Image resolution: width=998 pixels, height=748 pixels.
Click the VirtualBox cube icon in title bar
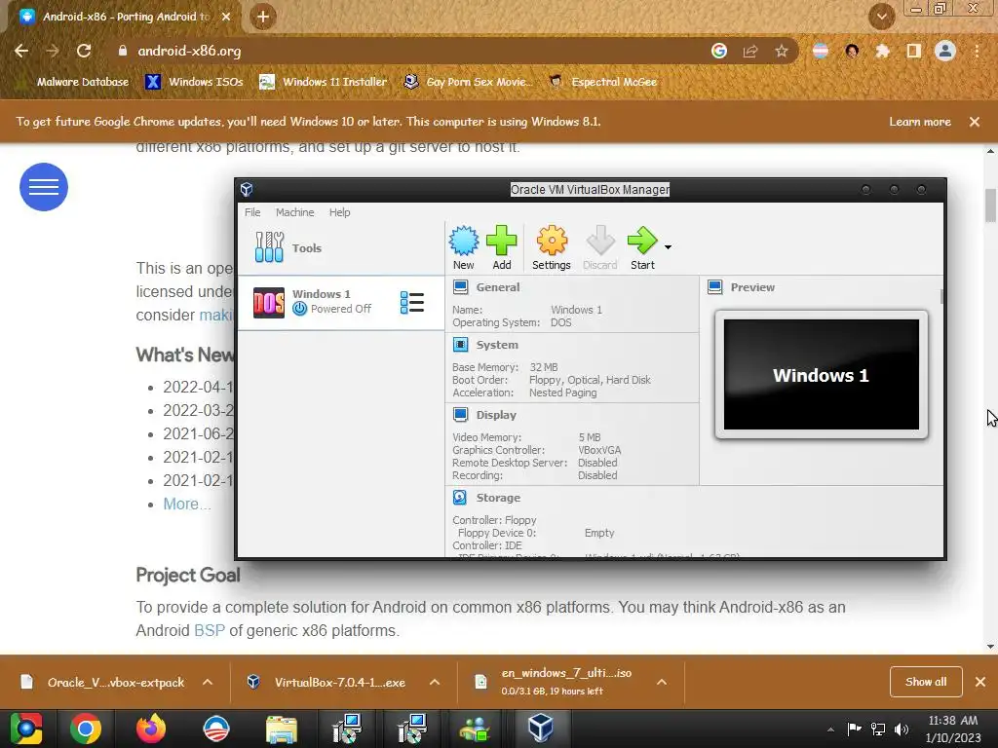pyautogui.click(x=247, y=189)
